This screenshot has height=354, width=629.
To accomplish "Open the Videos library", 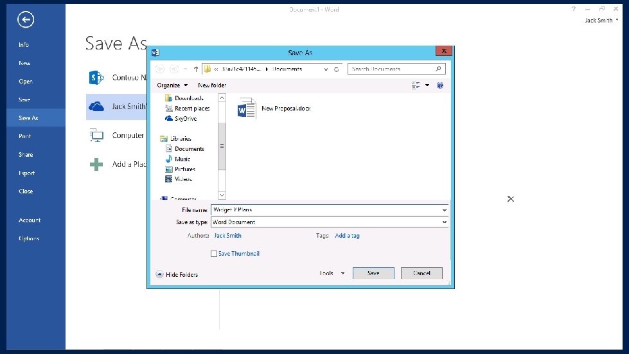I will (x=179, y=179).
